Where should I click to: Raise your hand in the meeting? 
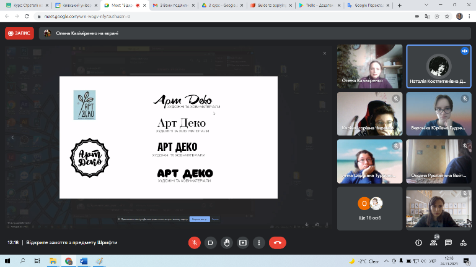(227, 243)
